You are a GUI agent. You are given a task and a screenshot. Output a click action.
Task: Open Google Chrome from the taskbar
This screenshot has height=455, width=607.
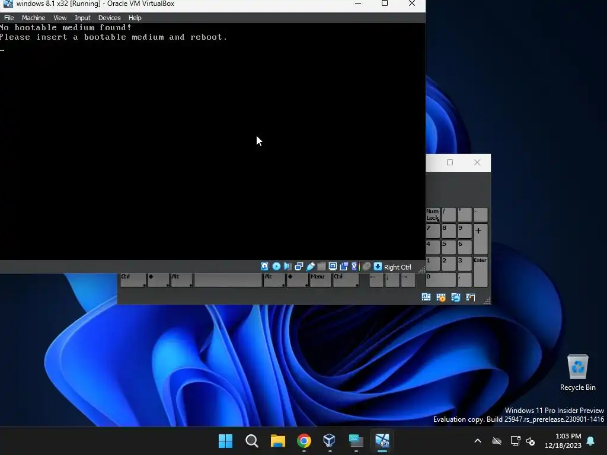(x=304, y=441)
